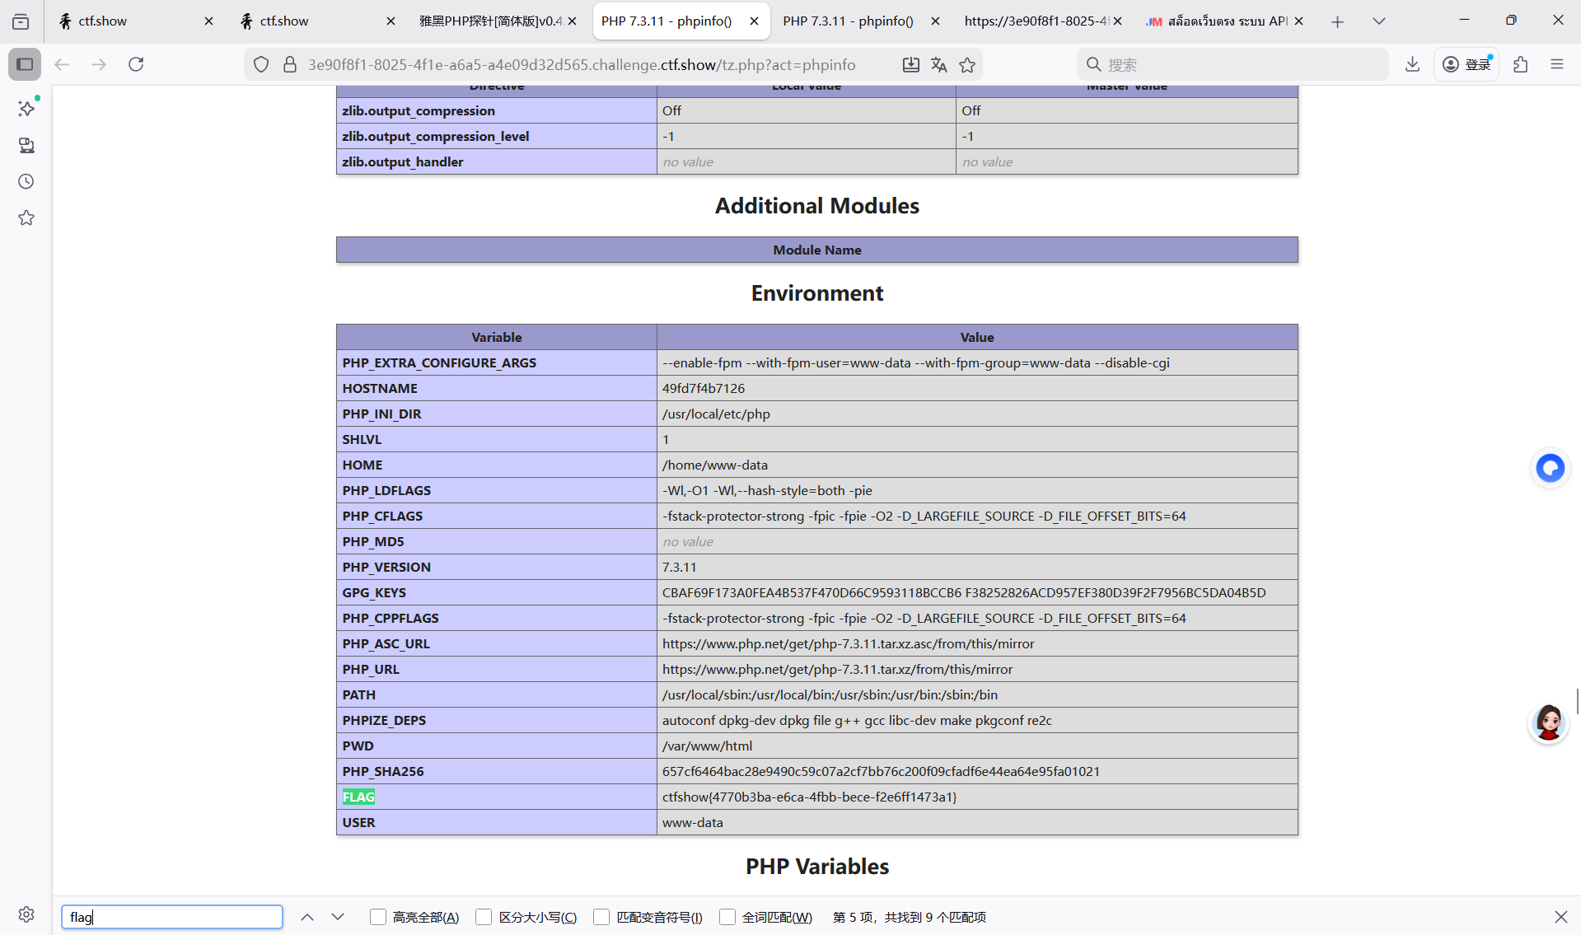
Task: Click the PHP_VERSION value 7.3.11
Action: pyautogui.click(x=679, y=567)
